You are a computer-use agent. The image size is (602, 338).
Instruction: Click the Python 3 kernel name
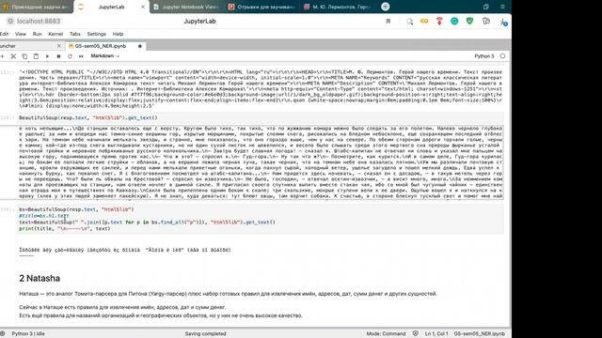[x=483, y=56]
